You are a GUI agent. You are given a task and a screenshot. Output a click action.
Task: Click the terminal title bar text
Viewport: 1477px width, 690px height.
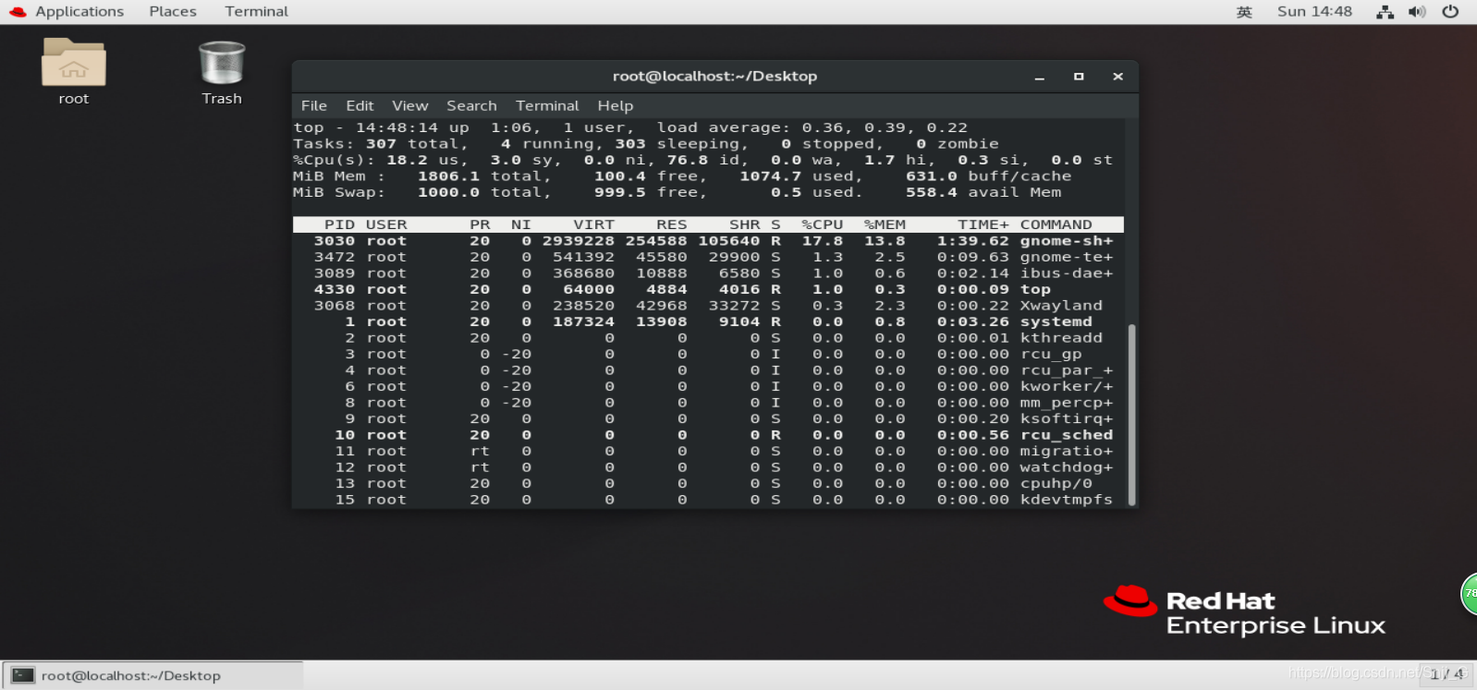[x=714, y=77]
